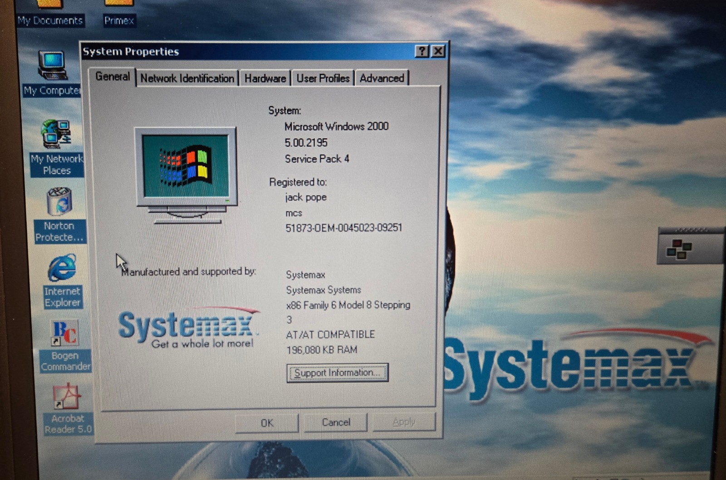Click the Systemax Systems line
This screenshot has height=480, width=726.
click(x=324, y=290)
